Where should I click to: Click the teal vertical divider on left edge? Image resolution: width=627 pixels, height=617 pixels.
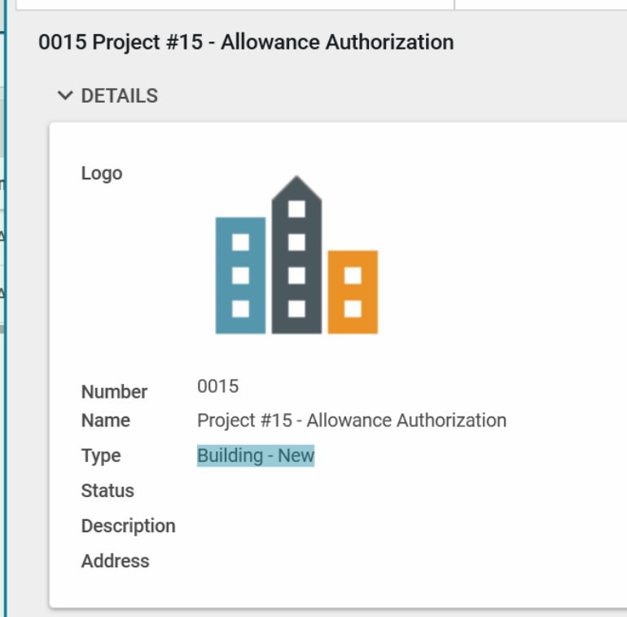[x=6, y=326]
